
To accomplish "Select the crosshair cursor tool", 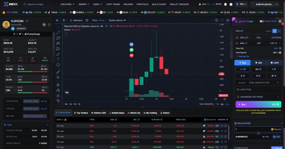I will [x=58, y=28].
